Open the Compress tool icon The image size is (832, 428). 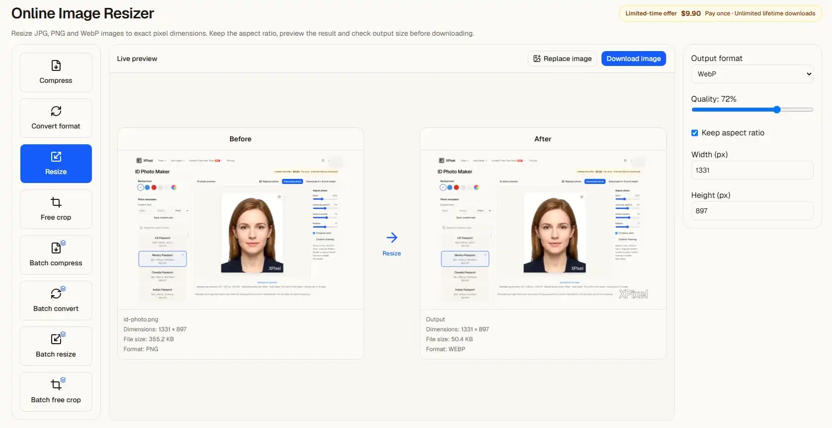click(x=56, y=65)
